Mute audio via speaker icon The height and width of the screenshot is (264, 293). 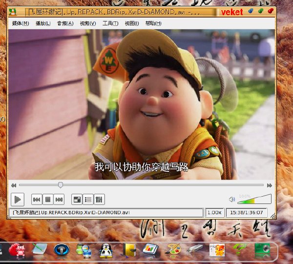pos(232,200)
